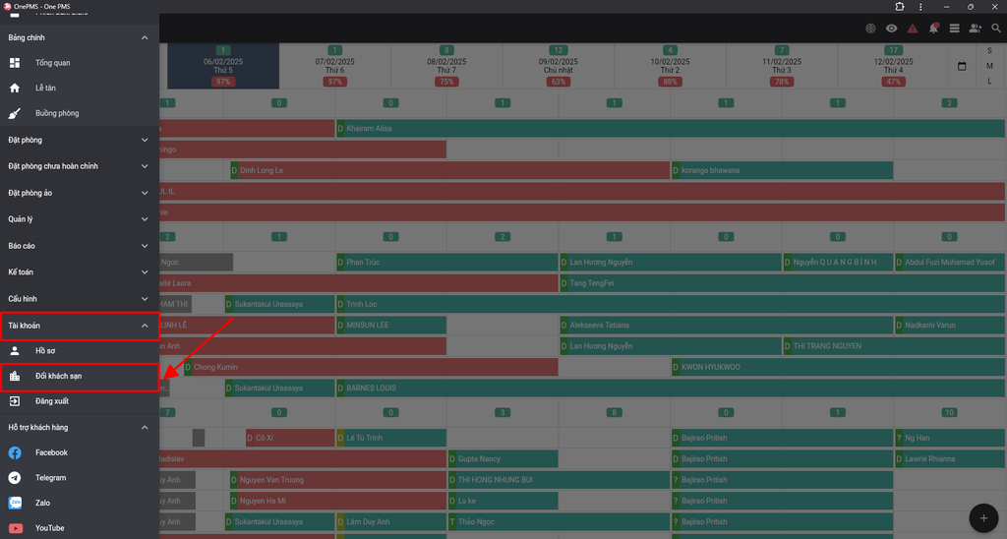Select date column 06/02/2025 Thứ 5

coord(223,66)
